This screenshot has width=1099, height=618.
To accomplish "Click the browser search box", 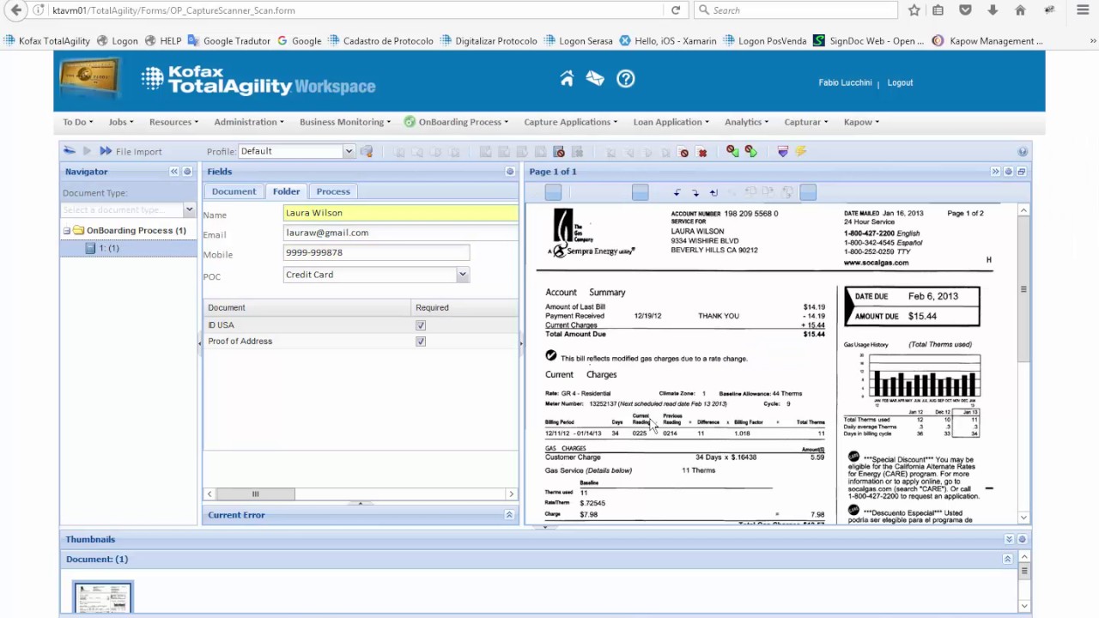I will pyautogui.click(x=796, y=10).
